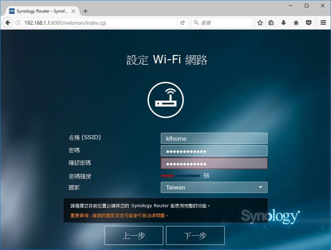Close the Synology Router tab
331x250 pixels.
click(x=73, y=11)
